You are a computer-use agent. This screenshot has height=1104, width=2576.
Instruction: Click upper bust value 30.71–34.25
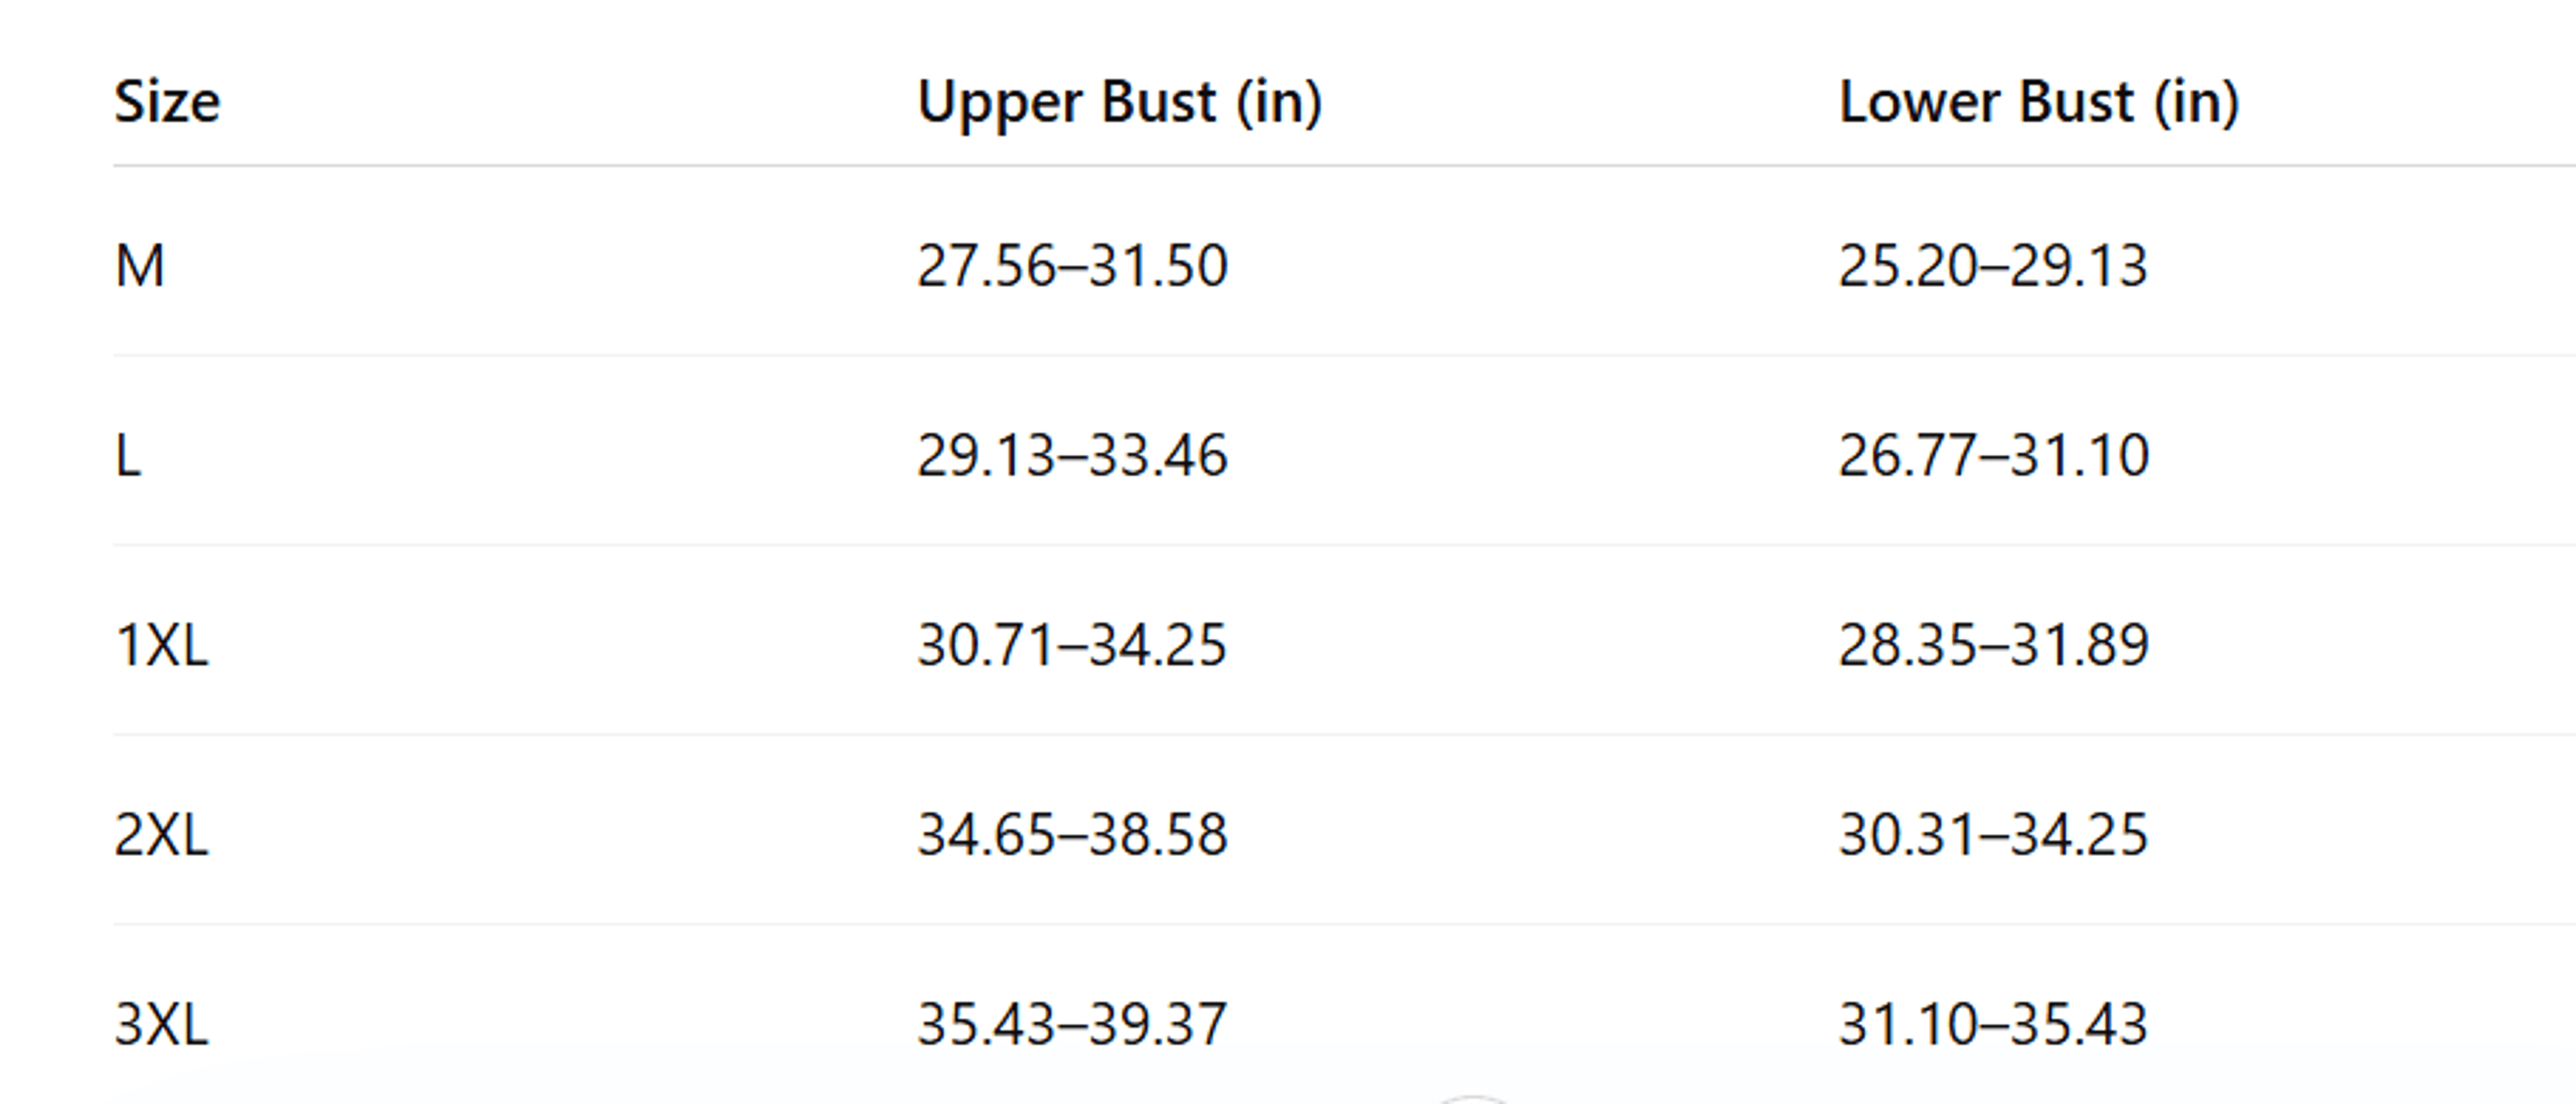click(x=1072, y=646)
